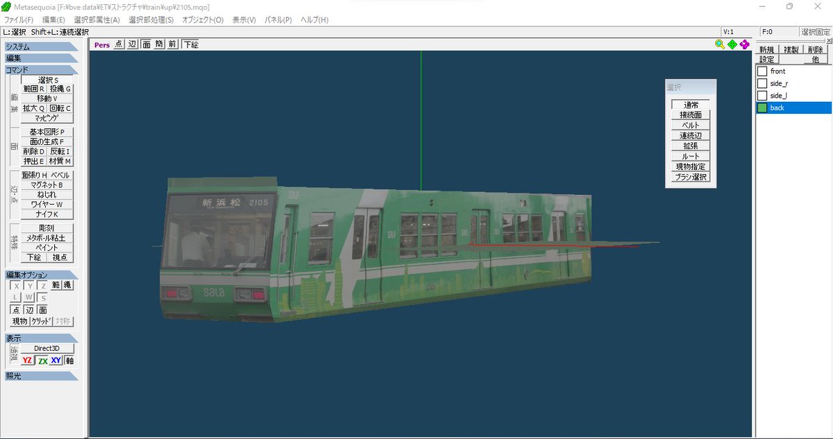Select the 面の生成 F create face tool
833x439 pixels.
click(x=47, y=141)
